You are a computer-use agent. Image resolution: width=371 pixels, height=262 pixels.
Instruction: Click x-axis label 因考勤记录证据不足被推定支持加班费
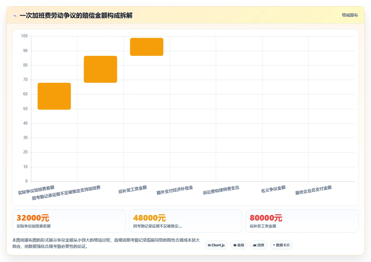coord(66,193)
